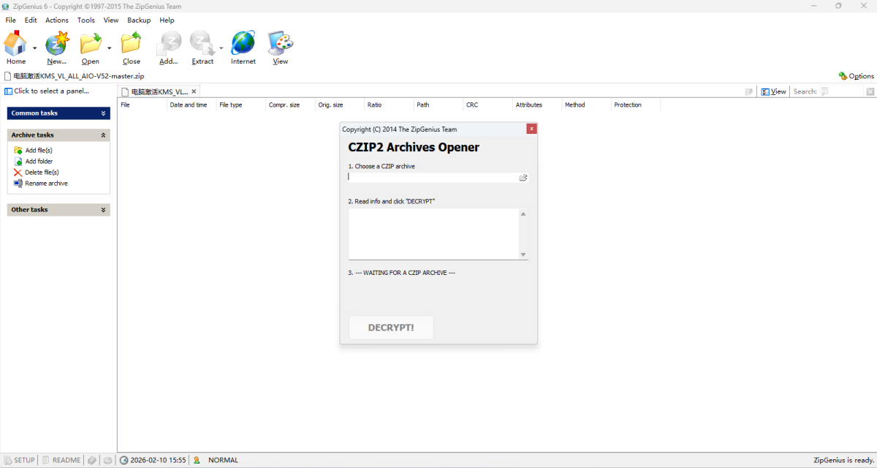This screenshot has height=468, width=877.
Task: Click the Choose a CZIP archive field
Action: [433, 178]
